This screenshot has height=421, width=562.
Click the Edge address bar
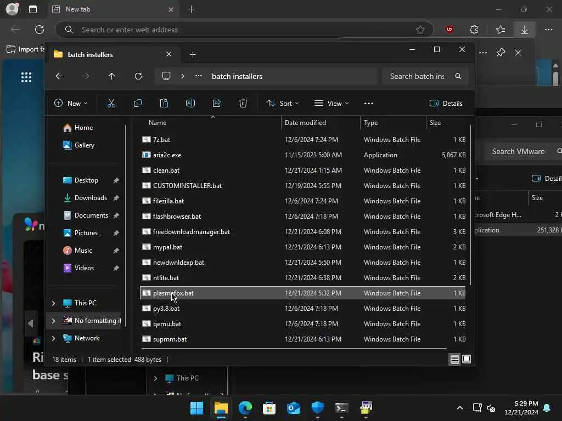(x=245, y=30)
